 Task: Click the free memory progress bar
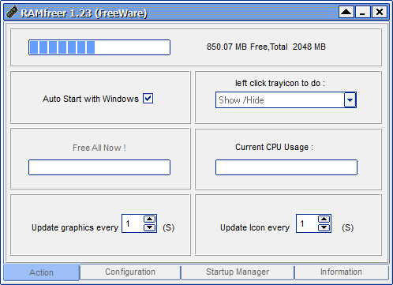[x=99, y=47]
